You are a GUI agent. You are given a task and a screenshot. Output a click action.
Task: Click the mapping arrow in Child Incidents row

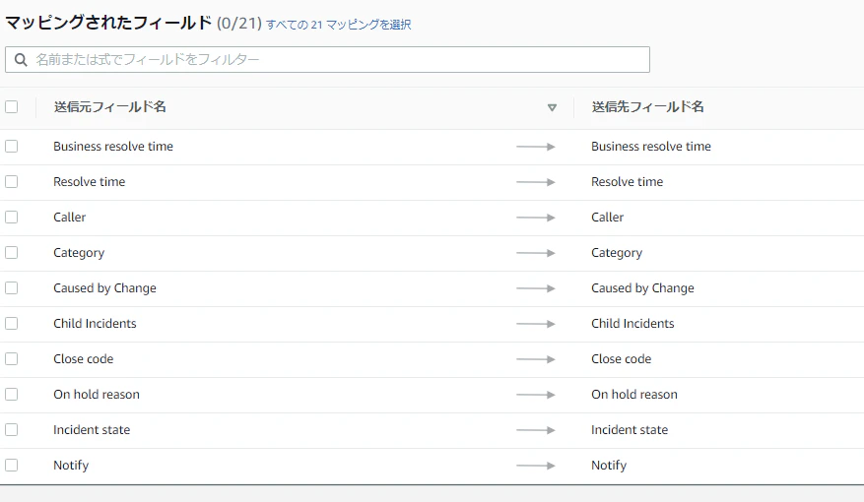(536, 324)
